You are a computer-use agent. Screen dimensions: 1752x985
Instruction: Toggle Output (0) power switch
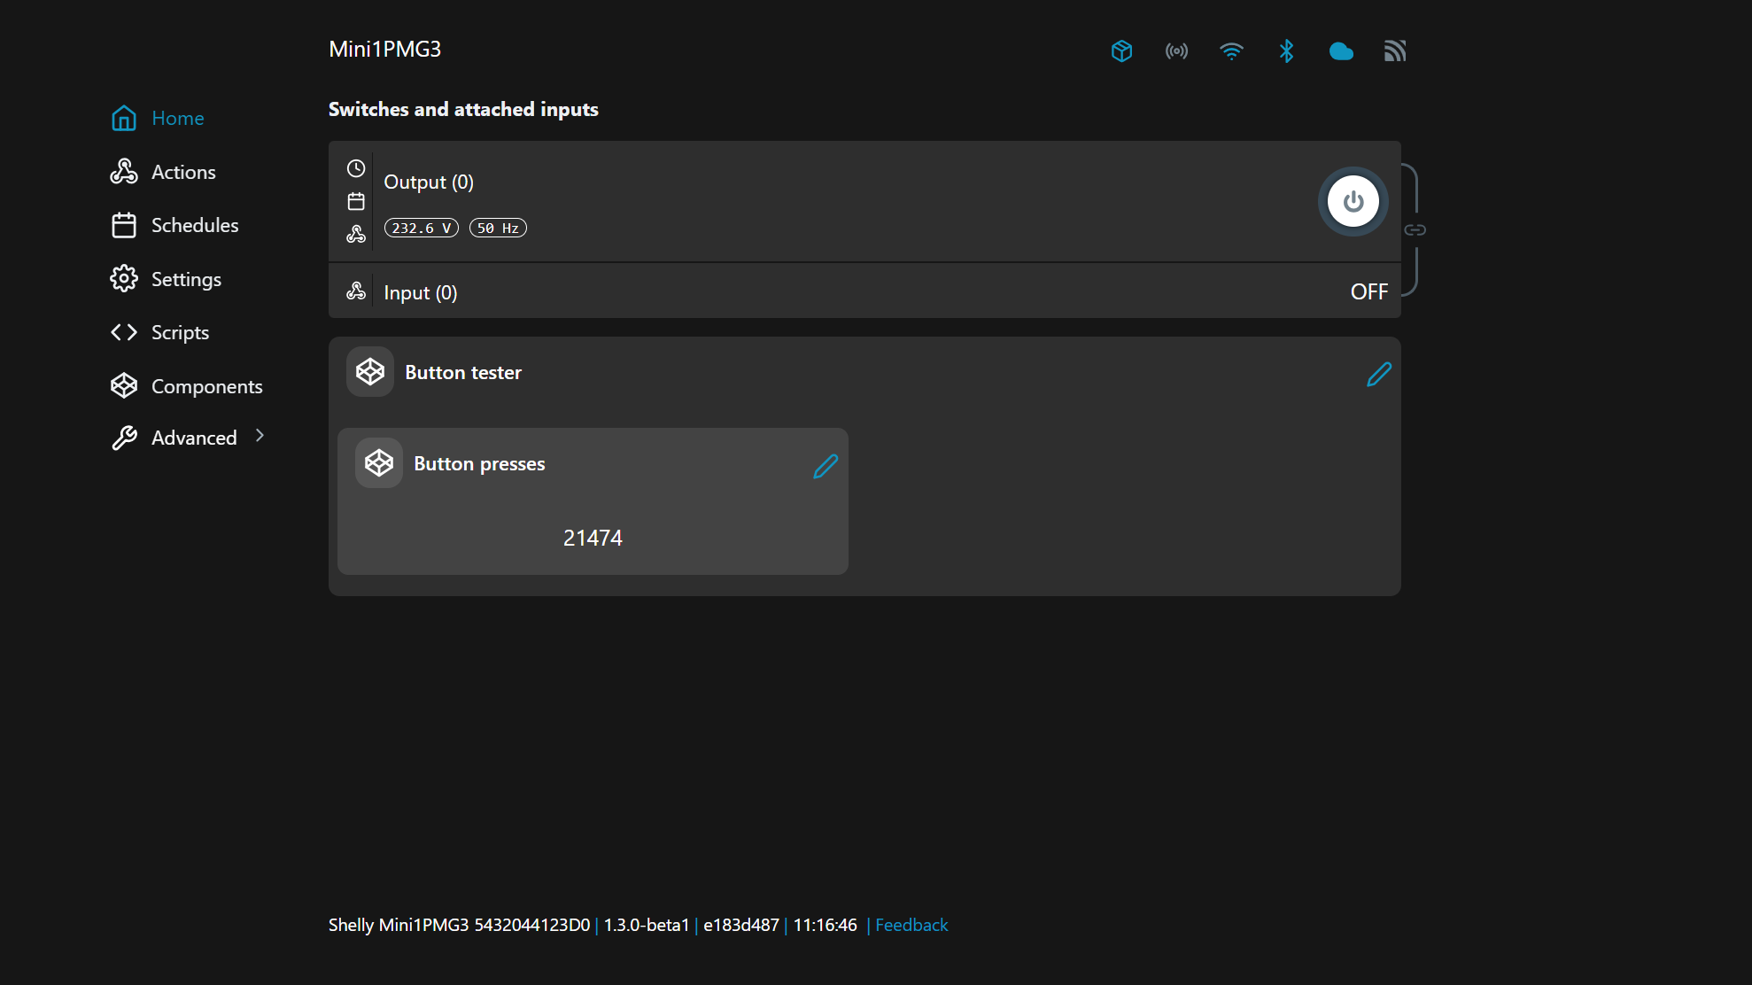[1353, 202]
